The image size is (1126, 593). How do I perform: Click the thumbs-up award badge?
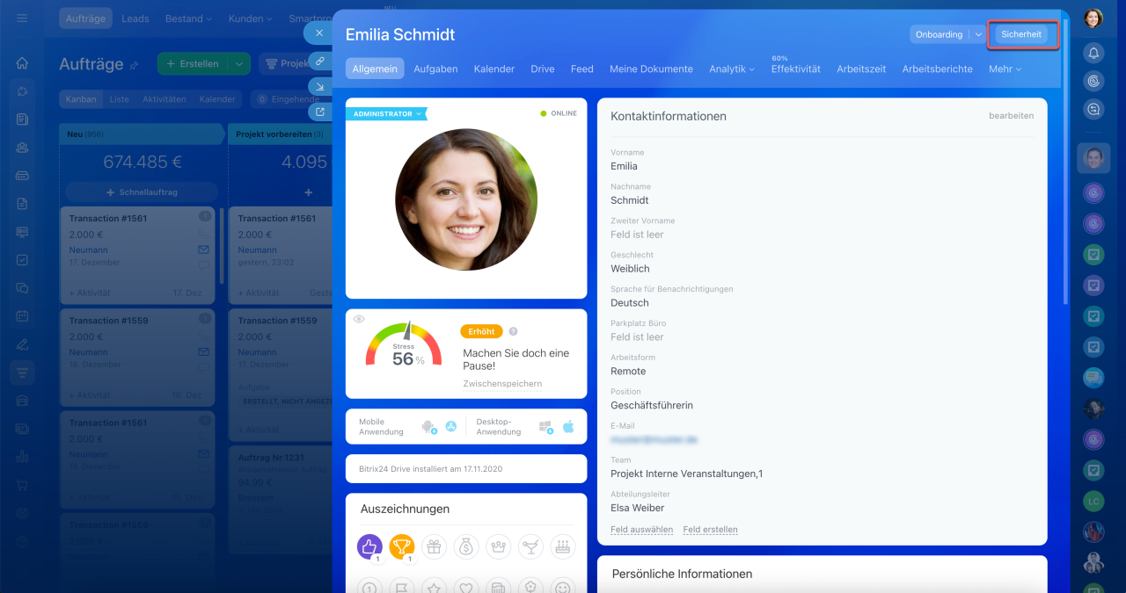(369, 547)
